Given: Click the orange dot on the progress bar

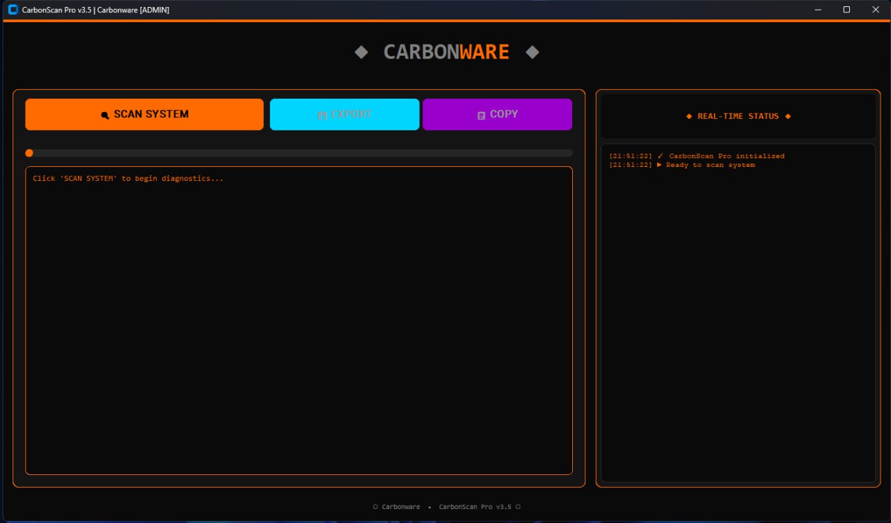Looking at the screenshot, I should tap(29, 153).
